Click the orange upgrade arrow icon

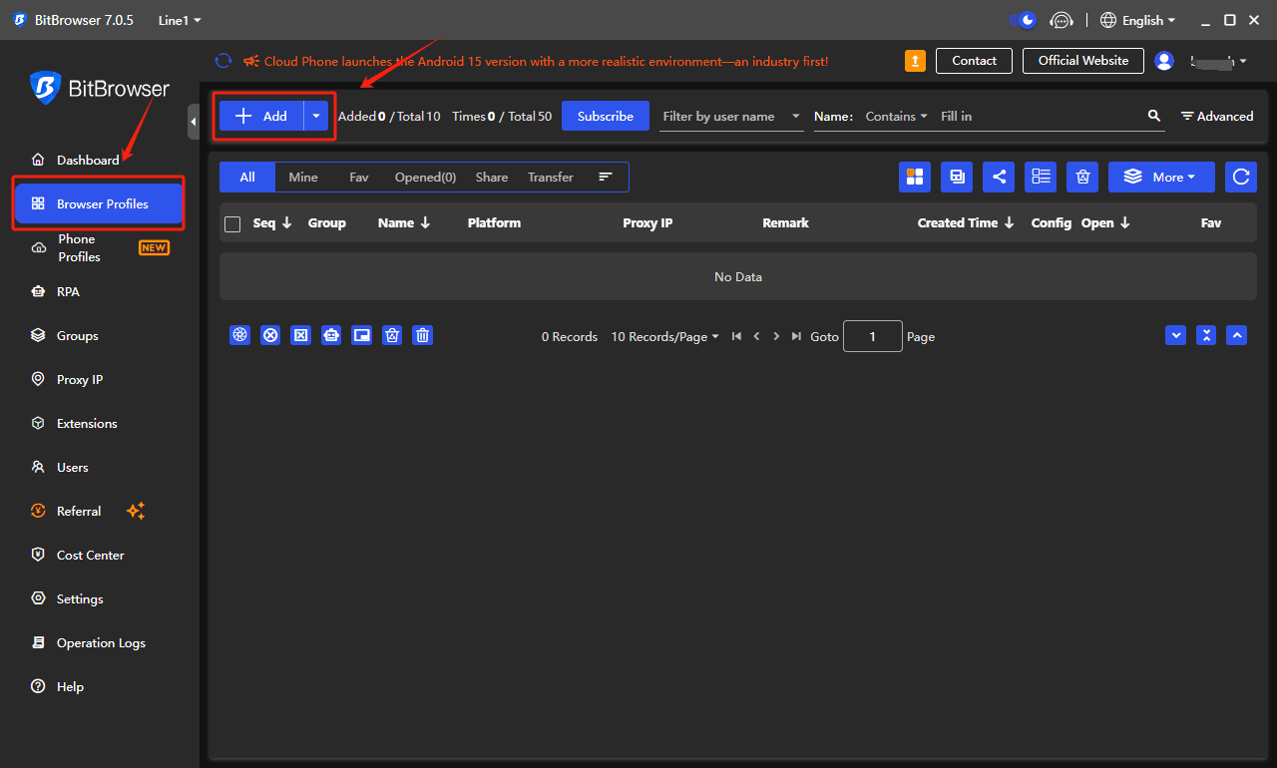point(915,61)
